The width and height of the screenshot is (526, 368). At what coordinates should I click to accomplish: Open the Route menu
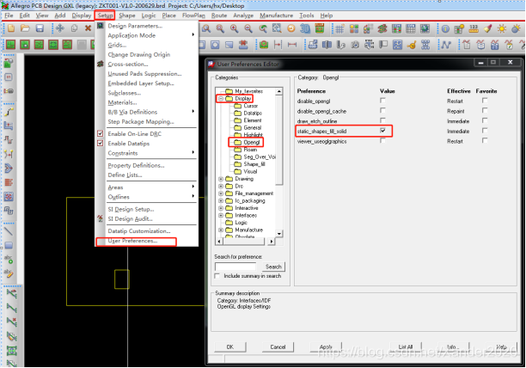(219, 15)
